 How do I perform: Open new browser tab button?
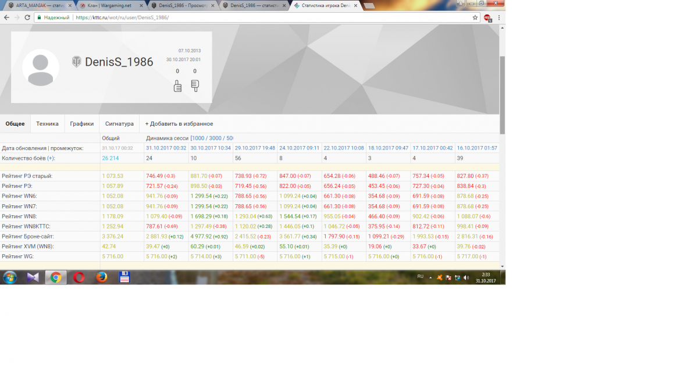click(x=370, y=6)
